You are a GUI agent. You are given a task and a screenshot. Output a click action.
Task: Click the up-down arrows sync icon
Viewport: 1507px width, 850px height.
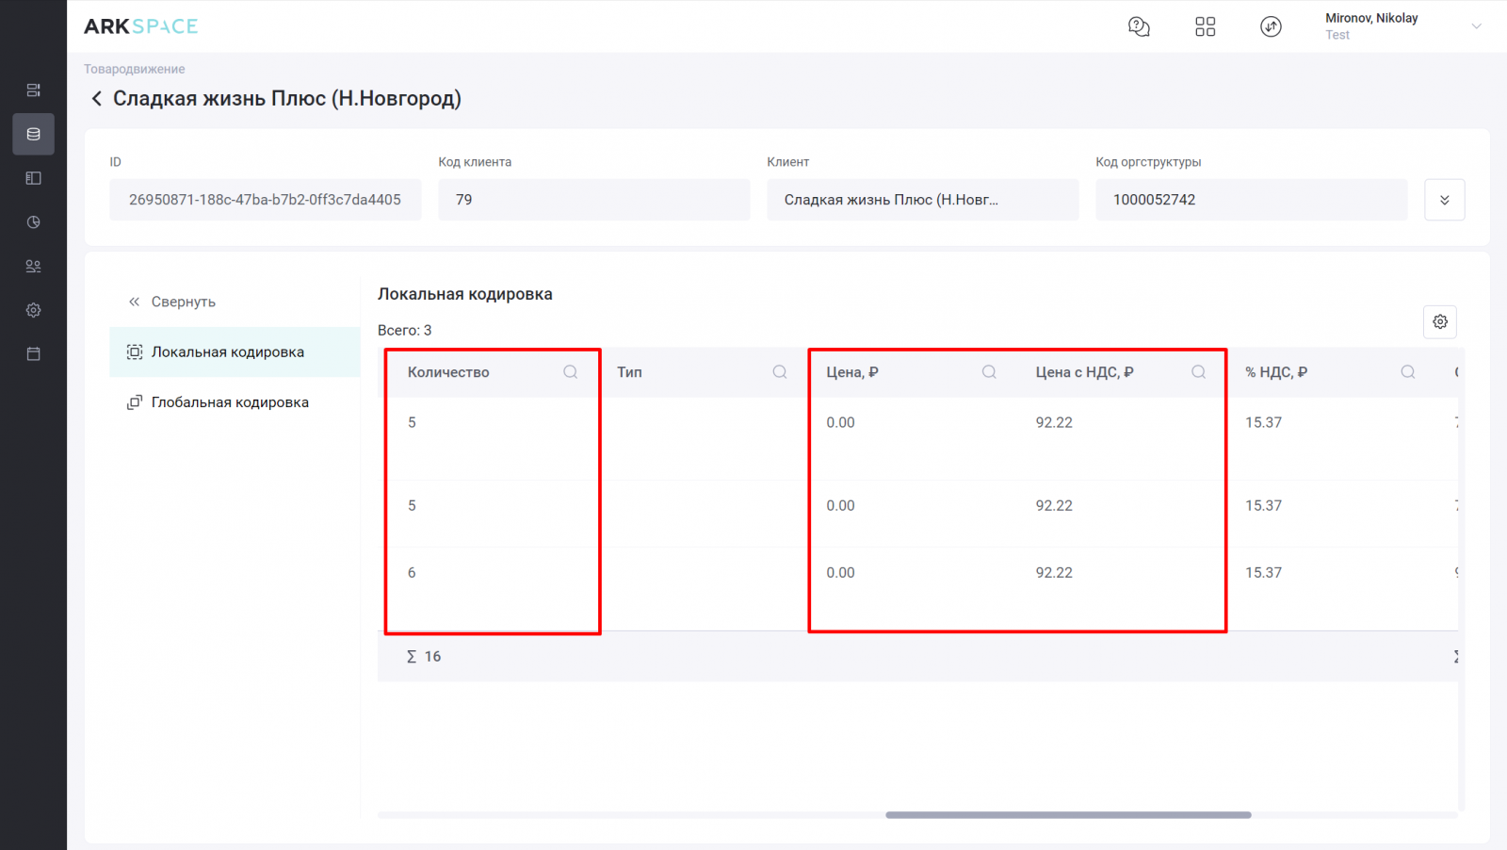coord(1271,26)
